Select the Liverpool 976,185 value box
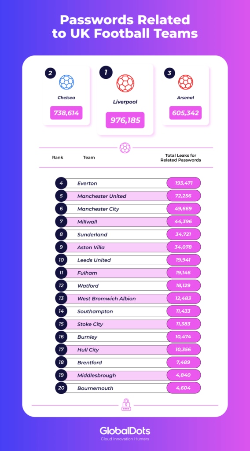 125,120
